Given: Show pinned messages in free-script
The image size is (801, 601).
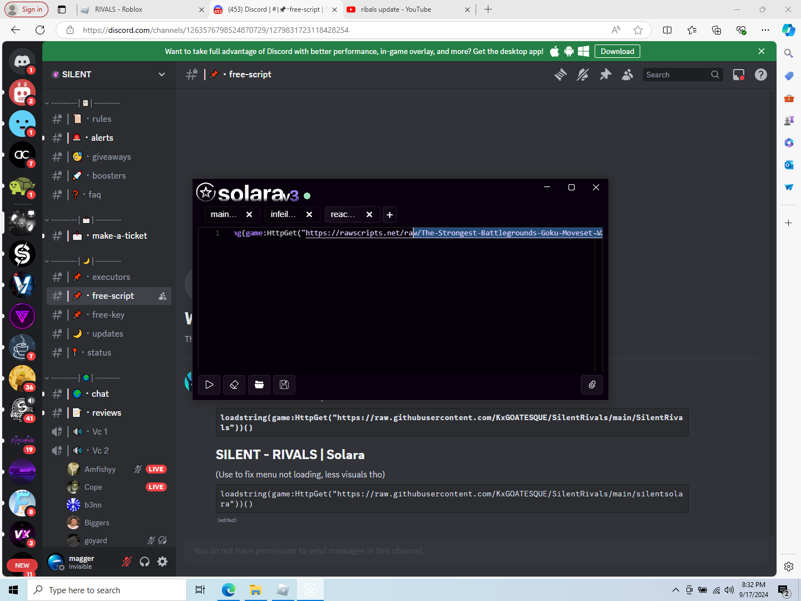Looking at the screenshot, I should [605, 75].
